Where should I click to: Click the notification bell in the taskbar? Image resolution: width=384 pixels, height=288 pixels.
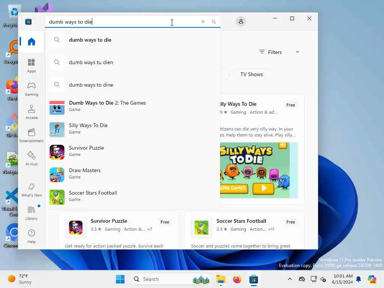359,279
